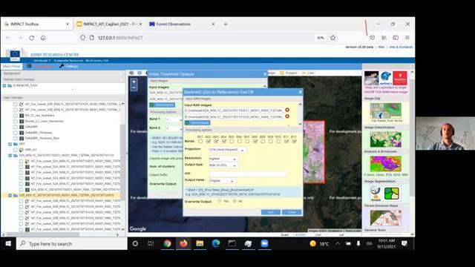Open the Output type dropdown
The image size is (475, 267).
click(223, 165)
